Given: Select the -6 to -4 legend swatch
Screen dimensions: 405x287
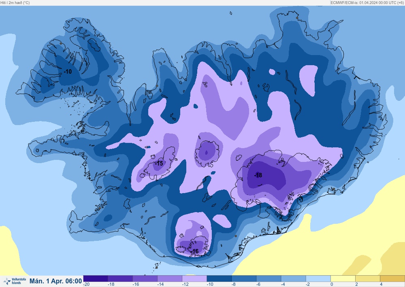Looking at the screenshot, I should (x=269, y=278).
